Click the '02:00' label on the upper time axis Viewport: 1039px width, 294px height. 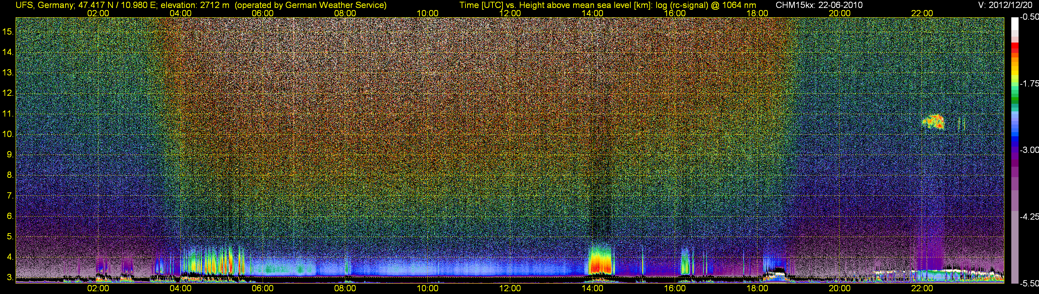98,13
